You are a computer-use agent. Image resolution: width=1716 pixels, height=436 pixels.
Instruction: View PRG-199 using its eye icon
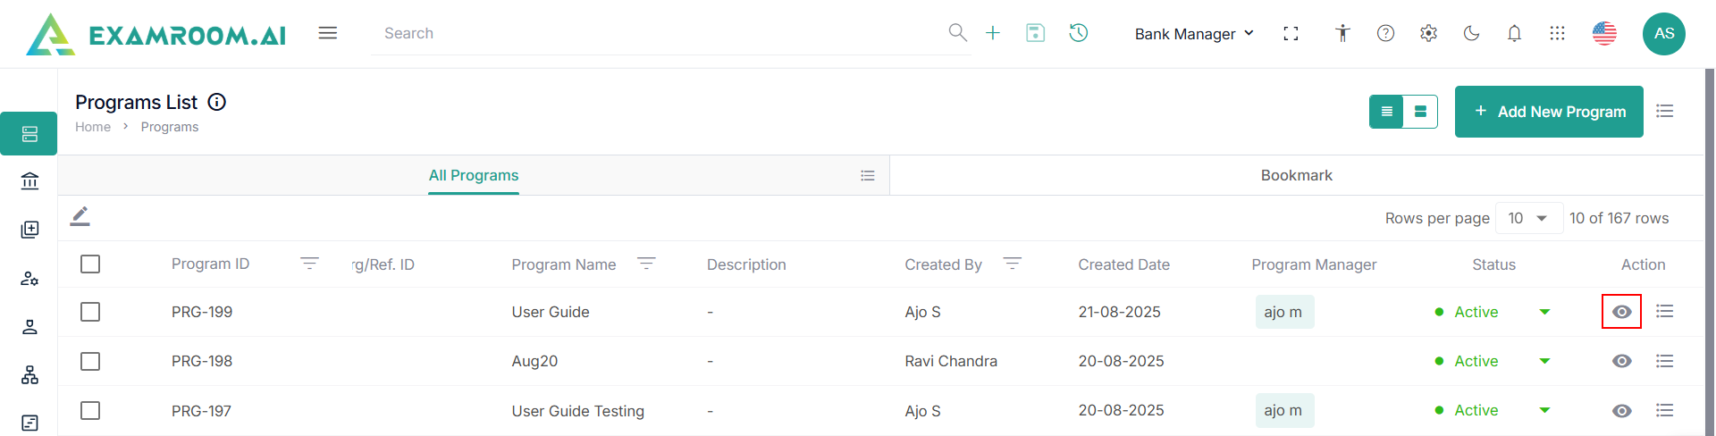tap(1621, 312)
